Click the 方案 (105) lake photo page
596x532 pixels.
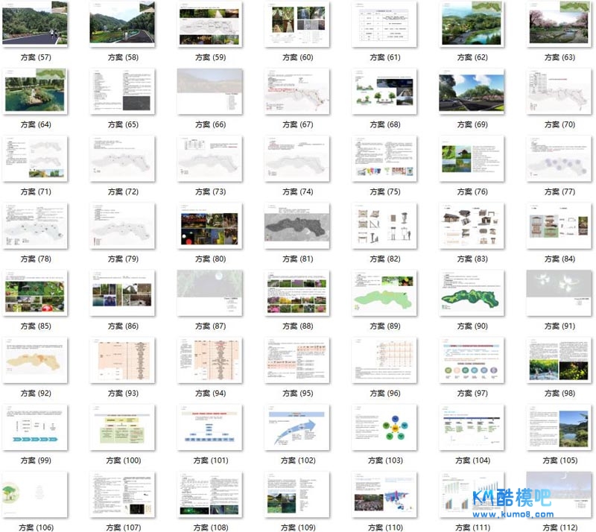(x=559, y=427)
